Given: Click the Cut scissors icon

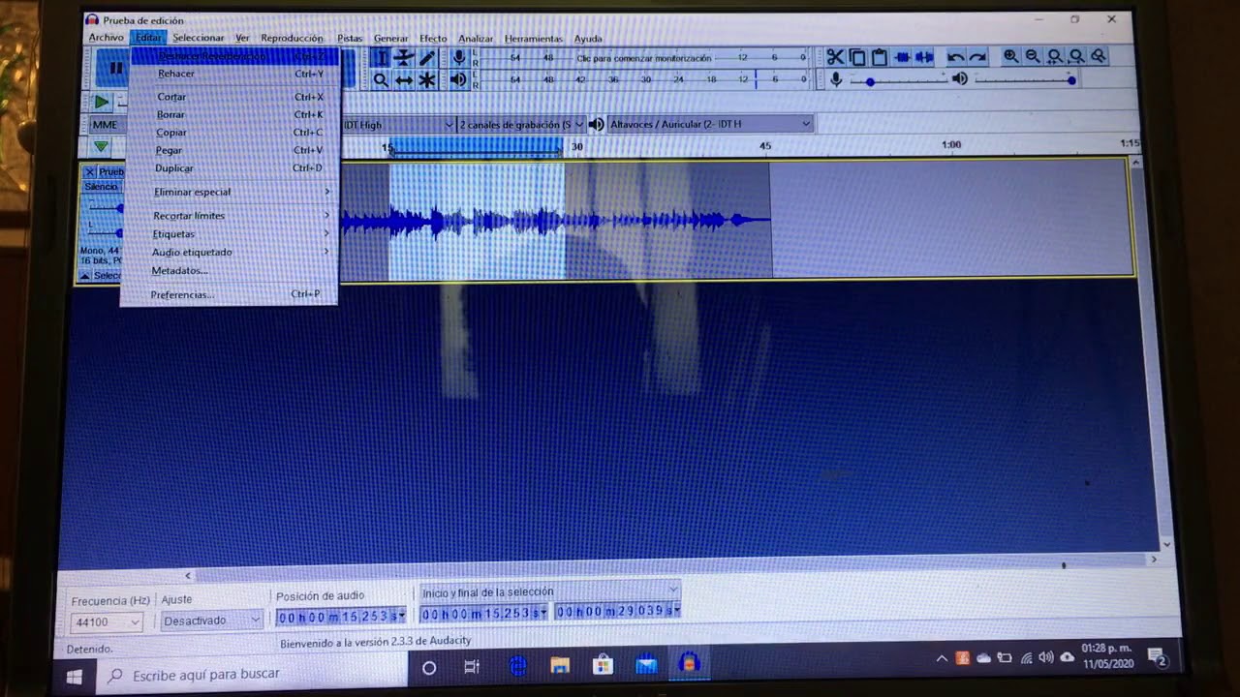Looking at the screenshot, I should coord(835,57).
